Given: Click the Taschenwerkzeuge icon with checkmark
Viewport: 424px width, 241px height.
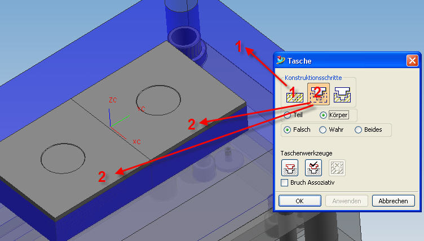Looking at the screenshot, I should click(313, 168).
